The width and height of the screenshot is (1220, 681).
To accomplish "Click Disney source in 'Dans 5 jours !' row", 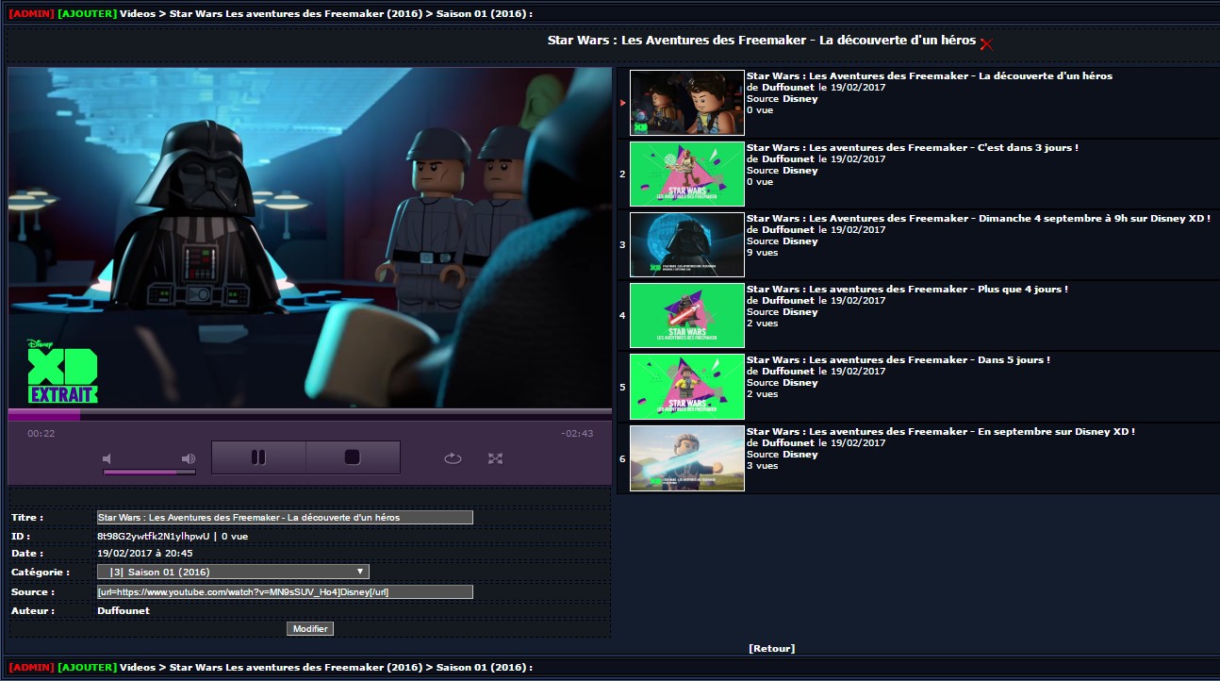I will [800, 382].
